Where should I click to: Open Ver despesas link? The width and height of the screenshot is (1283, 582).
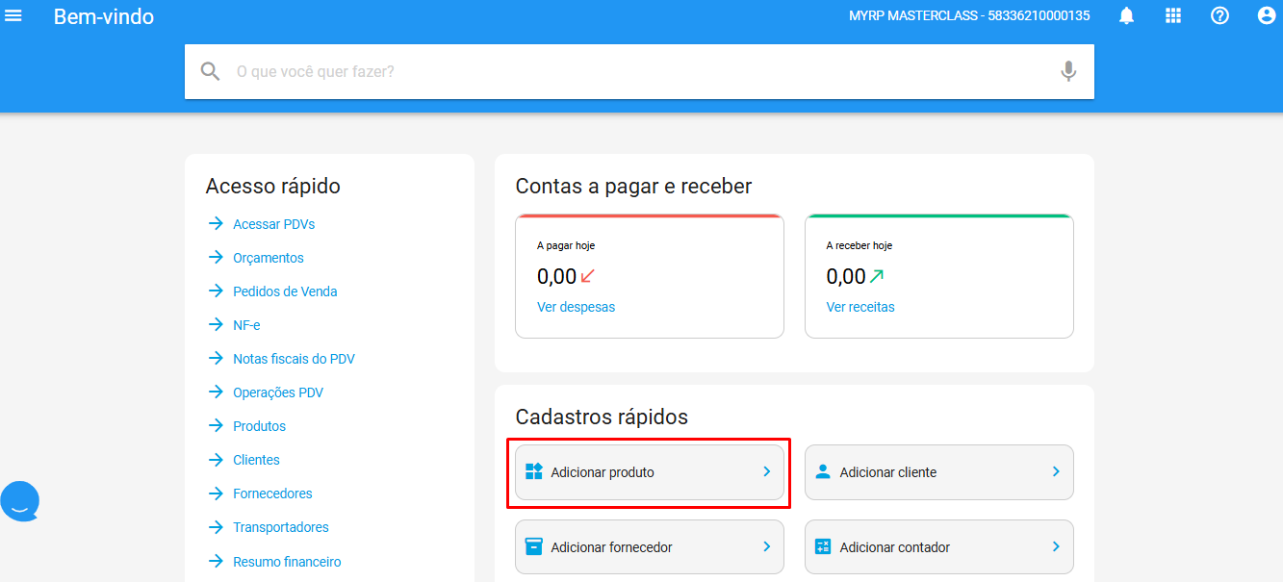576,307
